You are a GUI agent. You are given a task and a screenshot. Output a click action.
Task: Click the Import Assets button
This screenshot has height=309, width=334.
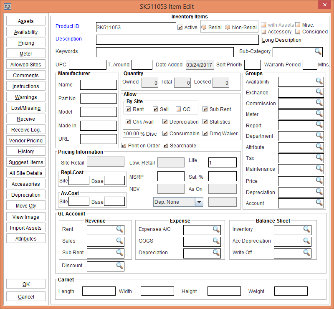pyautogui.click(x=26, y=228)
